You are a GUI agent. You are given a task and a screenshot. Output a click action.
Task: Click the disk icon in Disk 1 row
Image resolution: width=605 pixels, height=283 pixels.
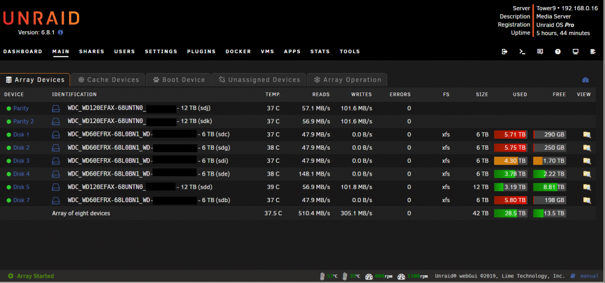pos(56,135)
